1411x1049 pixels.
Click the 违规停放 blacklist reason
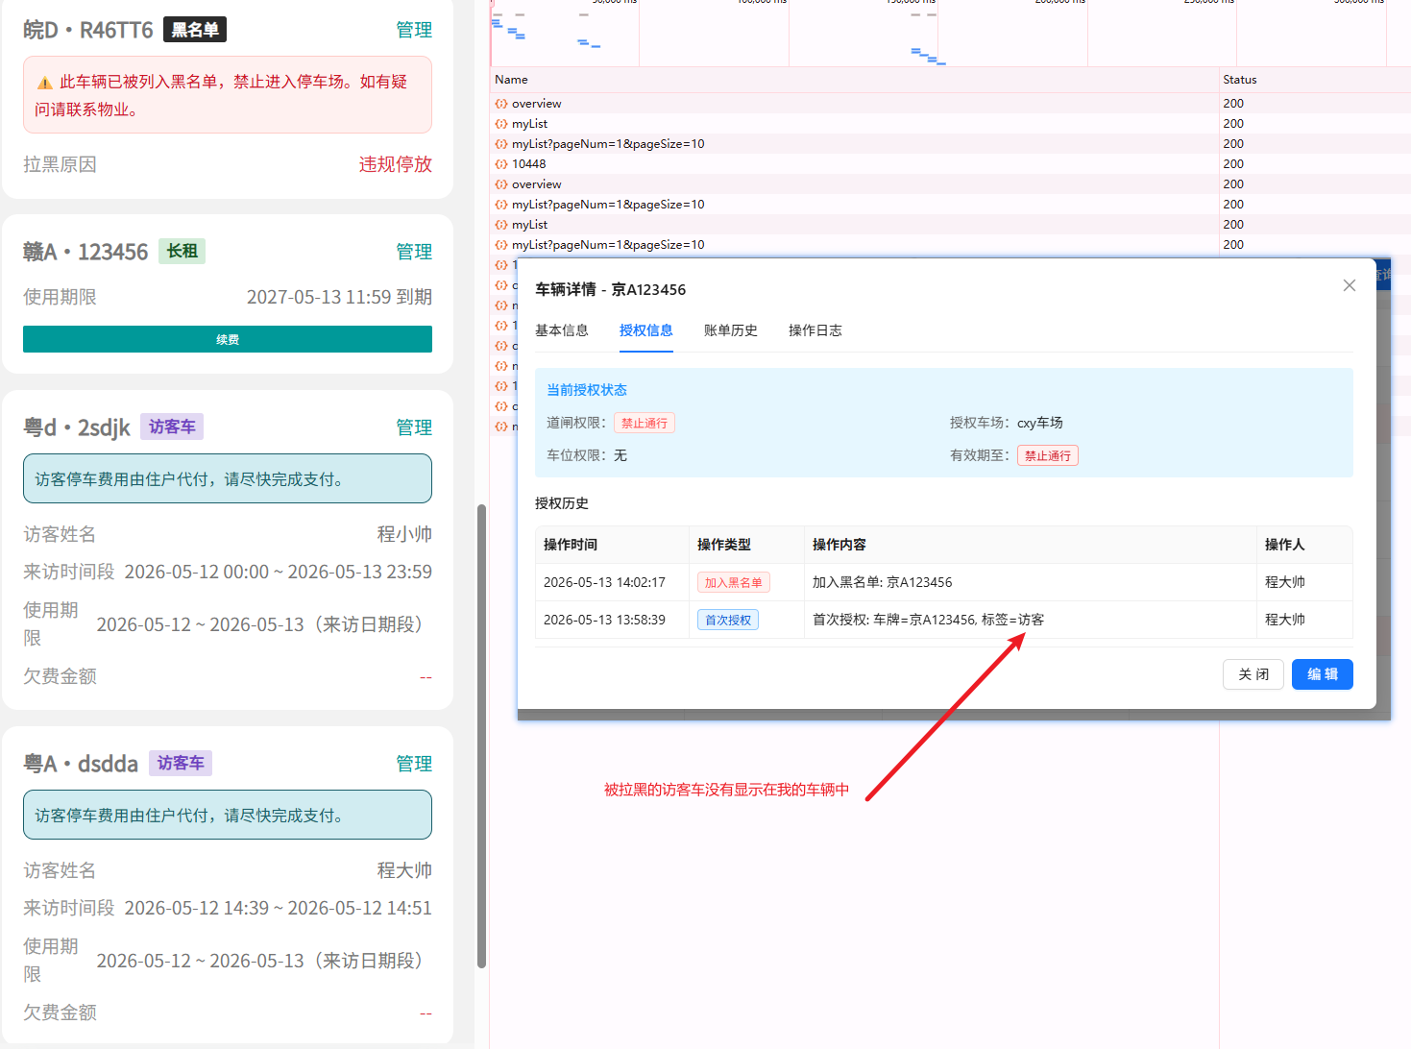[395, 164]
